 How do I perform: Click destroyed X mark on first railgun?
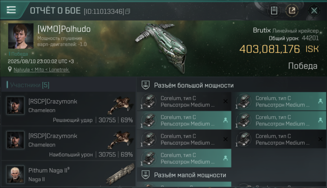pyautogui.click(x=225, y=101)
